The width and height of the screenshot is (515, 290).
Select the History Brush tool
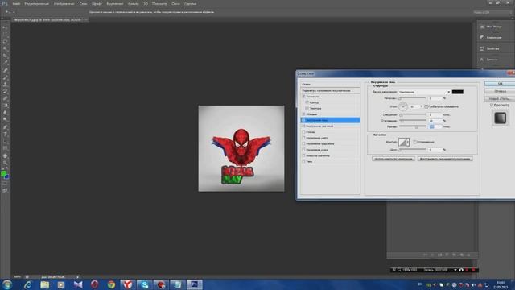(x=5, y=91)
